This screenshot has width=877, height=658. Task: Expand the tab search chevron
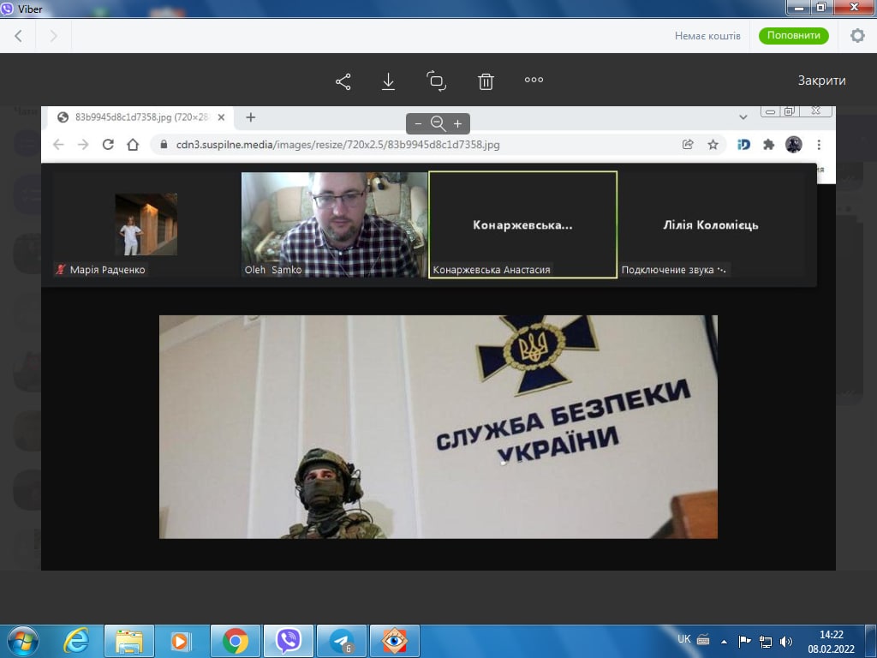pyautogui.click(x=743, y=117)
